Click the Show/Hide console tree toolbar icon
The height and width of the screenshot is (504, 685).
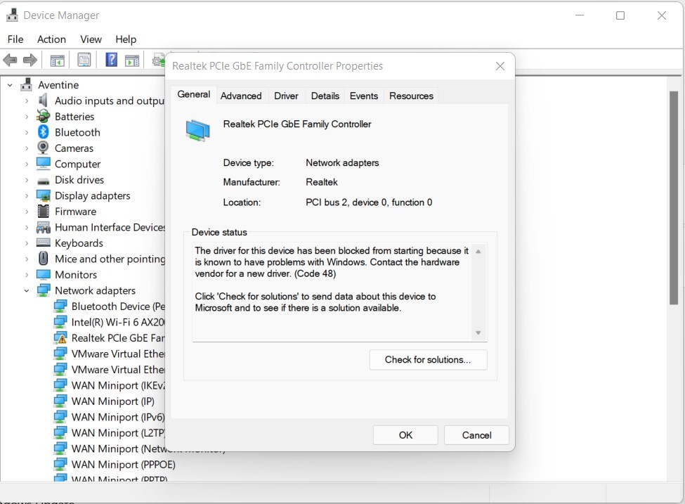[x=57, y=60]
